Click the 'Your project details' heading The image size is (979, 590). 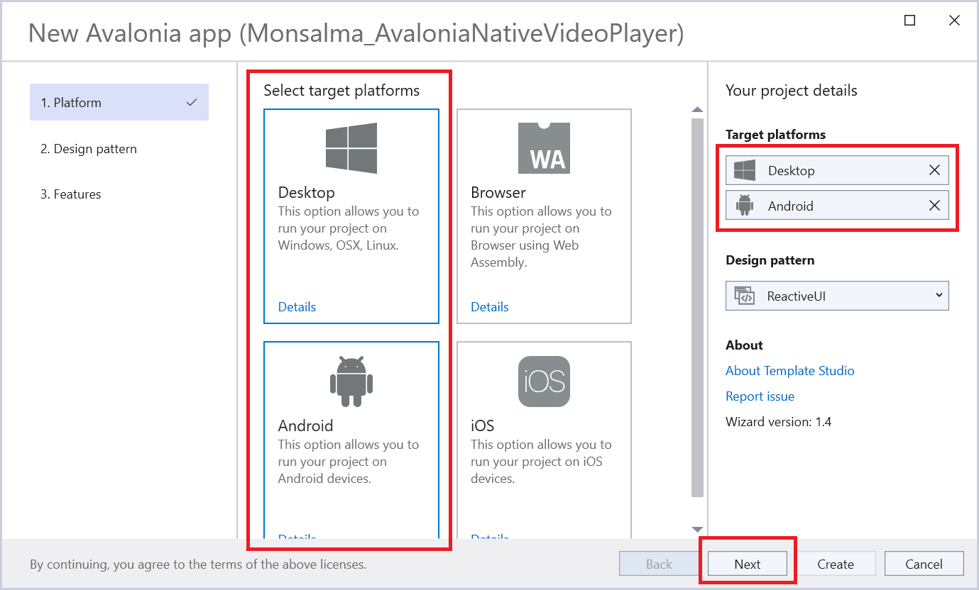pyautogui.click(x=792, y=90)
